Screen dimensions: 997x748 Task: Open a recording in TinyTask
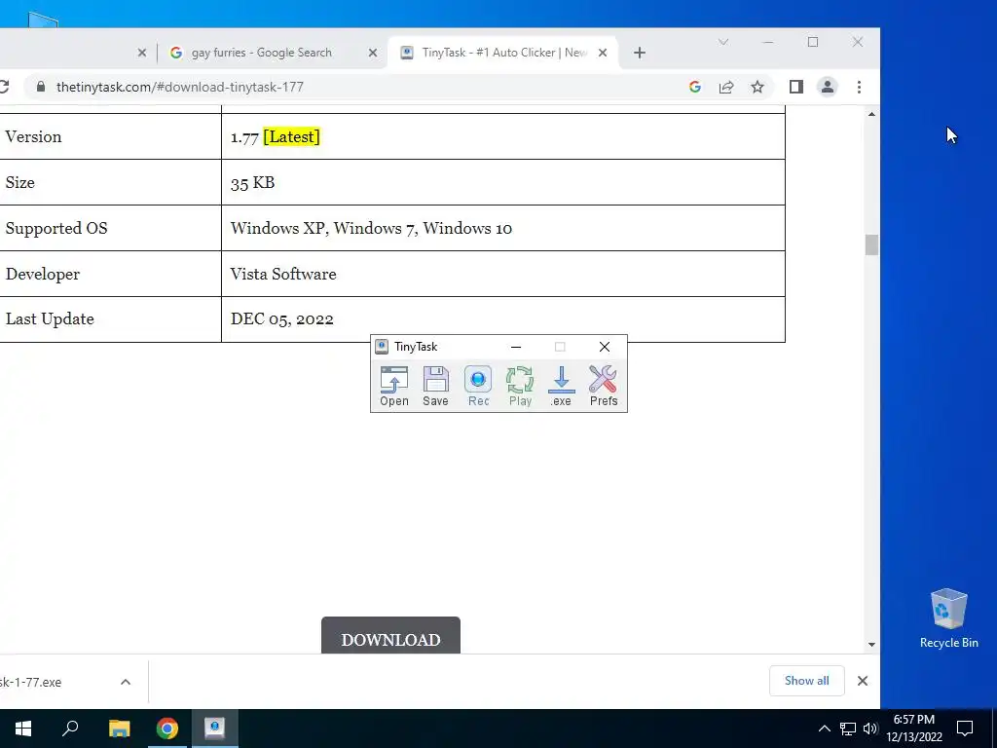(394, 386)
